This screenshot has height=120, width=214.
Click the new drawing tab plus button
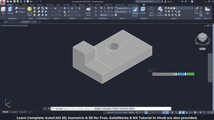tap(39, 22)
